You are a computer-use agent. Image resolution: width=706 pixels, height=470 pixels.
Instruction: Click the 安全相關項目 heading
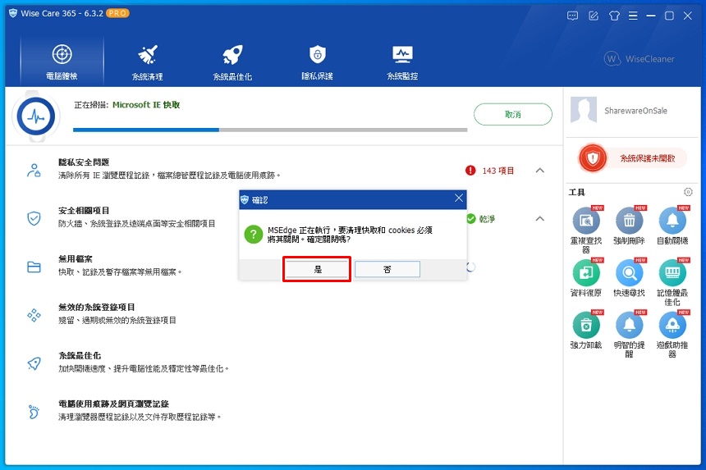tap(84, 211)
